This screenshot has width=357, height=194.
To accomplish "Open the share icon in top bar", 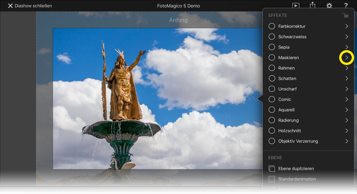I will 312,5.
